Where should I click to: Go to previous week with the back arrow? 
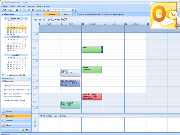(36, 20)
